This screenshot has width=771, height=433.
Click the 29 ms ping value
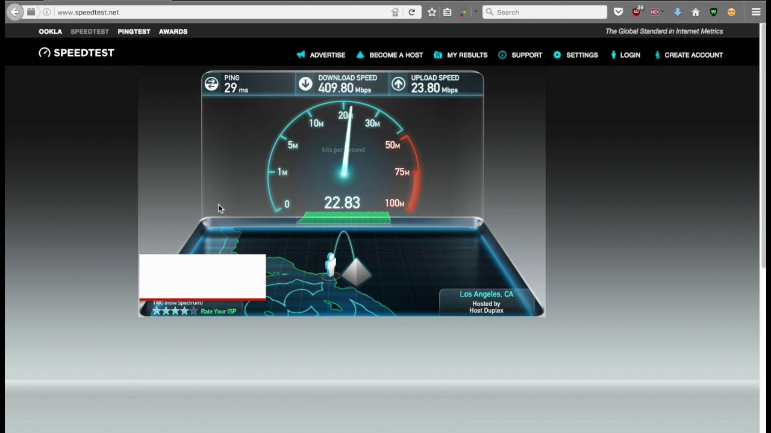tap(236, 88)
